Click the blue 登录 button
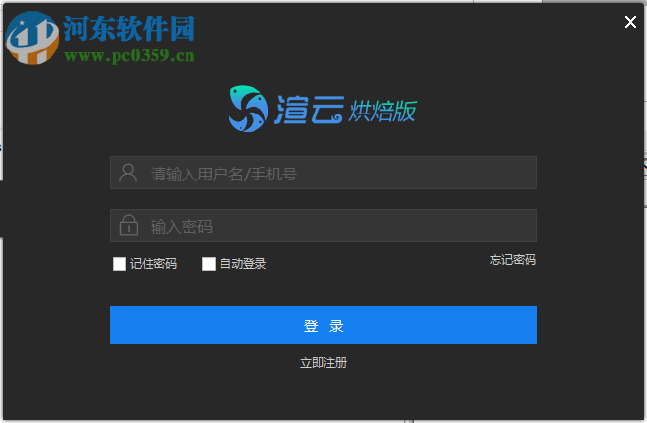This screenshot has width=647, height=423. (x=323, y=325)
